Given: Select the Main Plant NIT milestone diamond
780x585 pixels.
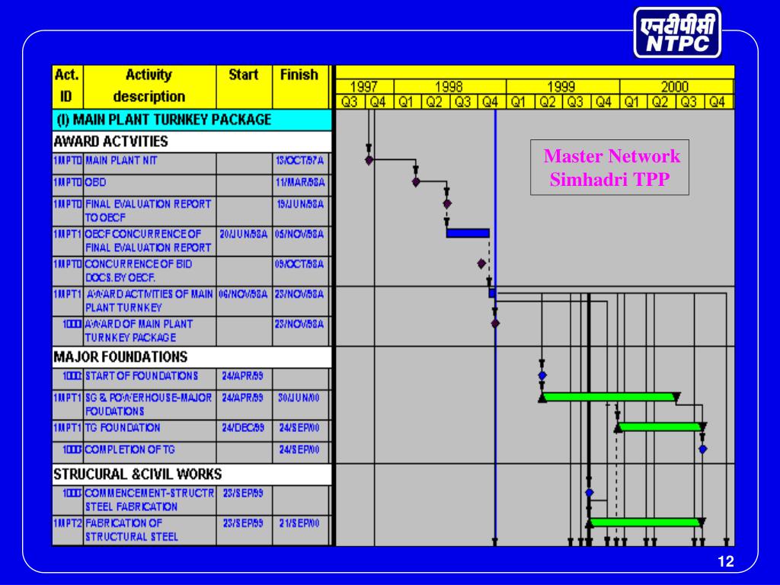Looking at the screenshot, I should click(x=369, y=160).
